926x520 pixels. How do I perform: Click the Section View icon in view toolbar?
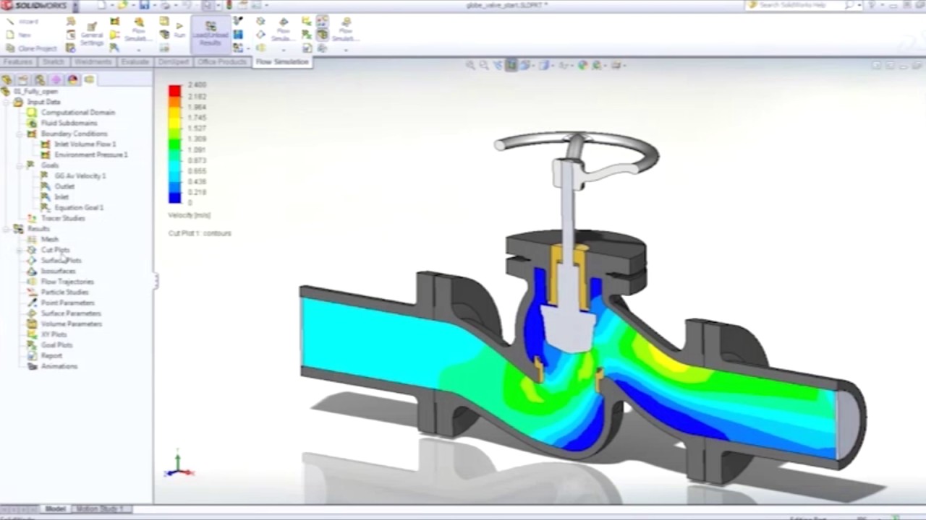511,65
